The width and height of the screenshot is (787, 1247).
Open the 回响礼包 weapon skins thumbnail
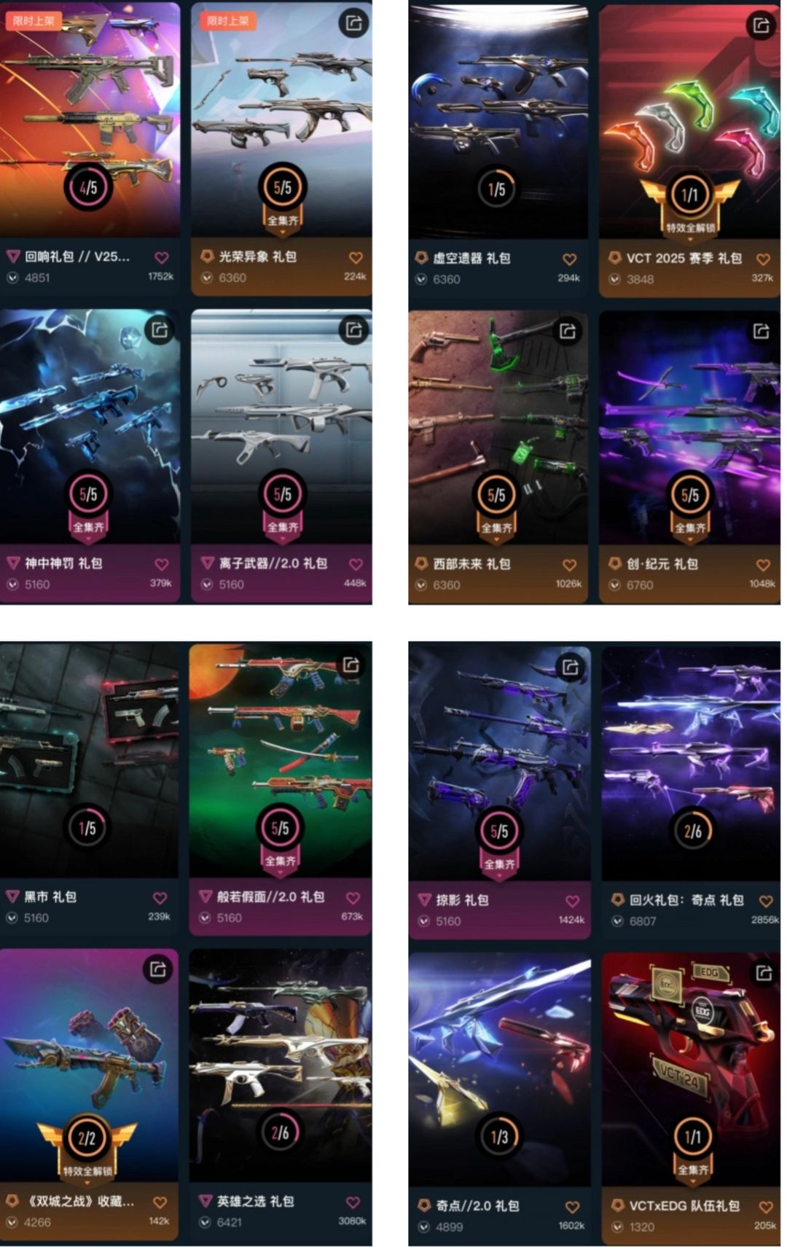pyautogui.click(x=90, y=119)
